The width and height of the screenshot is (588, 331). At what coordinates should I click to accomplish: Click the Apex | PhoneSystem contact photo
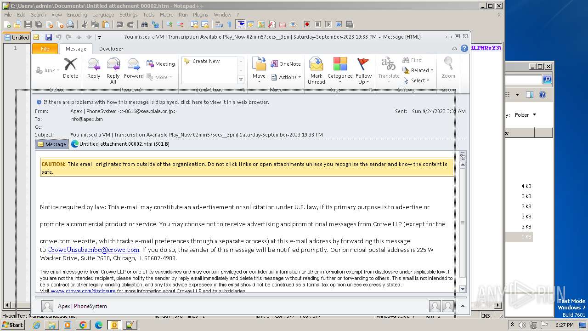tap(47, 306)
